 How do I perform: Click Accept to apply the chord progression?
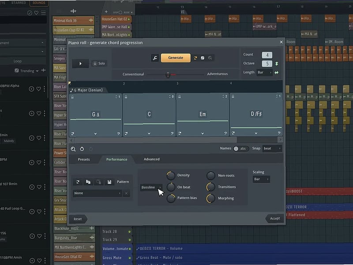click(x=274, y=218)
